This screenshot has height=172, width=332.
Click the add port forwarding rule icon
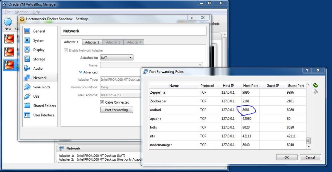(315, 85)
